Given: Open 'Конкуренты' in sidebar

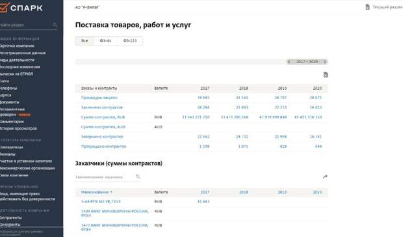Looking at the screenshot, I should (10, 225).
